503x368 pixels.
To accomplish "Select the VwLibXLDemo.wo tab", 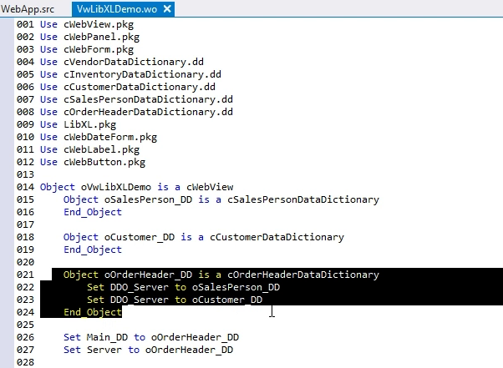I will (116, 8).
